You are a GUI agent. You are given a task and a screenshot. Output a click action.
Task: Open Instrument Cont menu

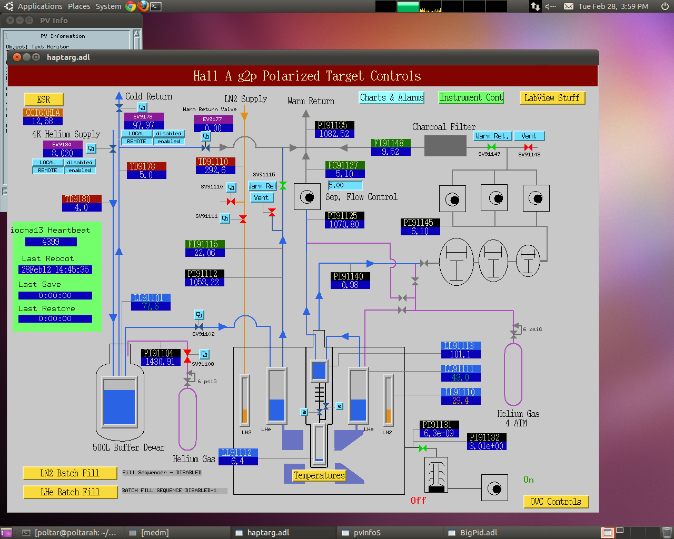coord(471,97)
